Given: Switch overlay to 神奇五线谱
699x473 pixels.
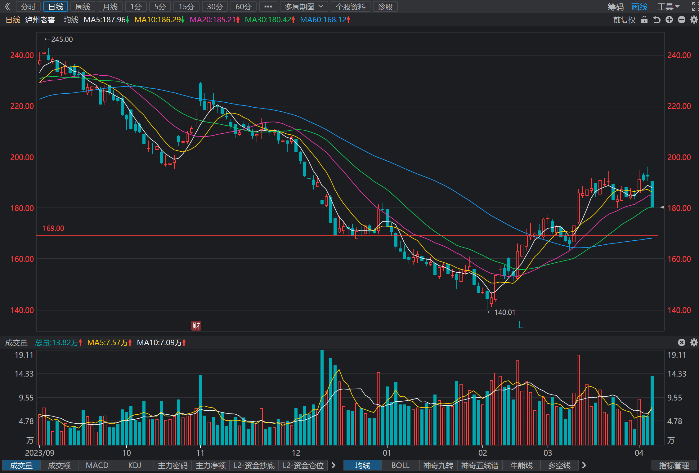Looking at the screenshot, I should click(480, 465).
